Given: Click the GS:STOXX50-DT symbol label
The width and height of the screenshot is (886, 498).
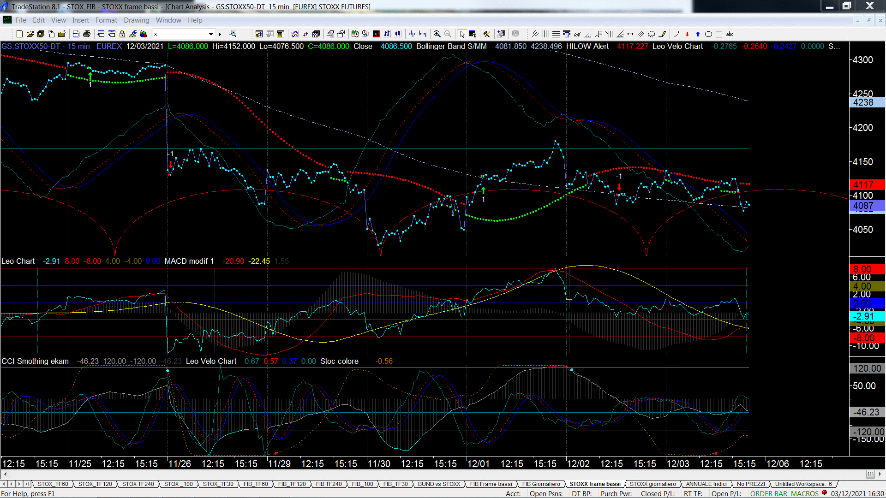Looking at the screenshot, I should (31, 47).
